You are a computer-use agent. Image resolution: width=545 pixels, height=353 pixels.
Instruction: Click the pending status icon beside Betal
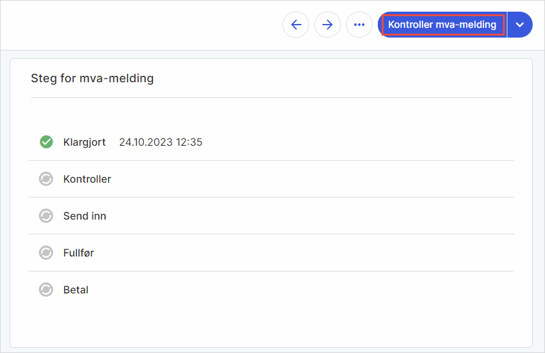point(46,290)
